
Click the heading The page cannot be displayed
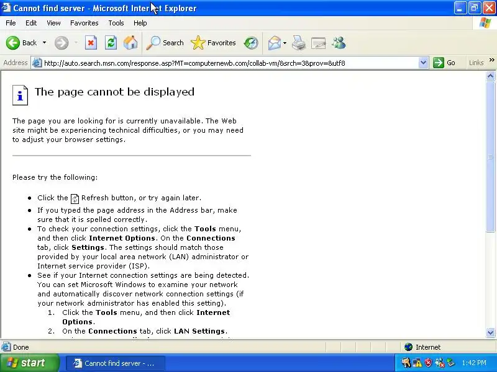pyautogui.click(x=114, y=92)
